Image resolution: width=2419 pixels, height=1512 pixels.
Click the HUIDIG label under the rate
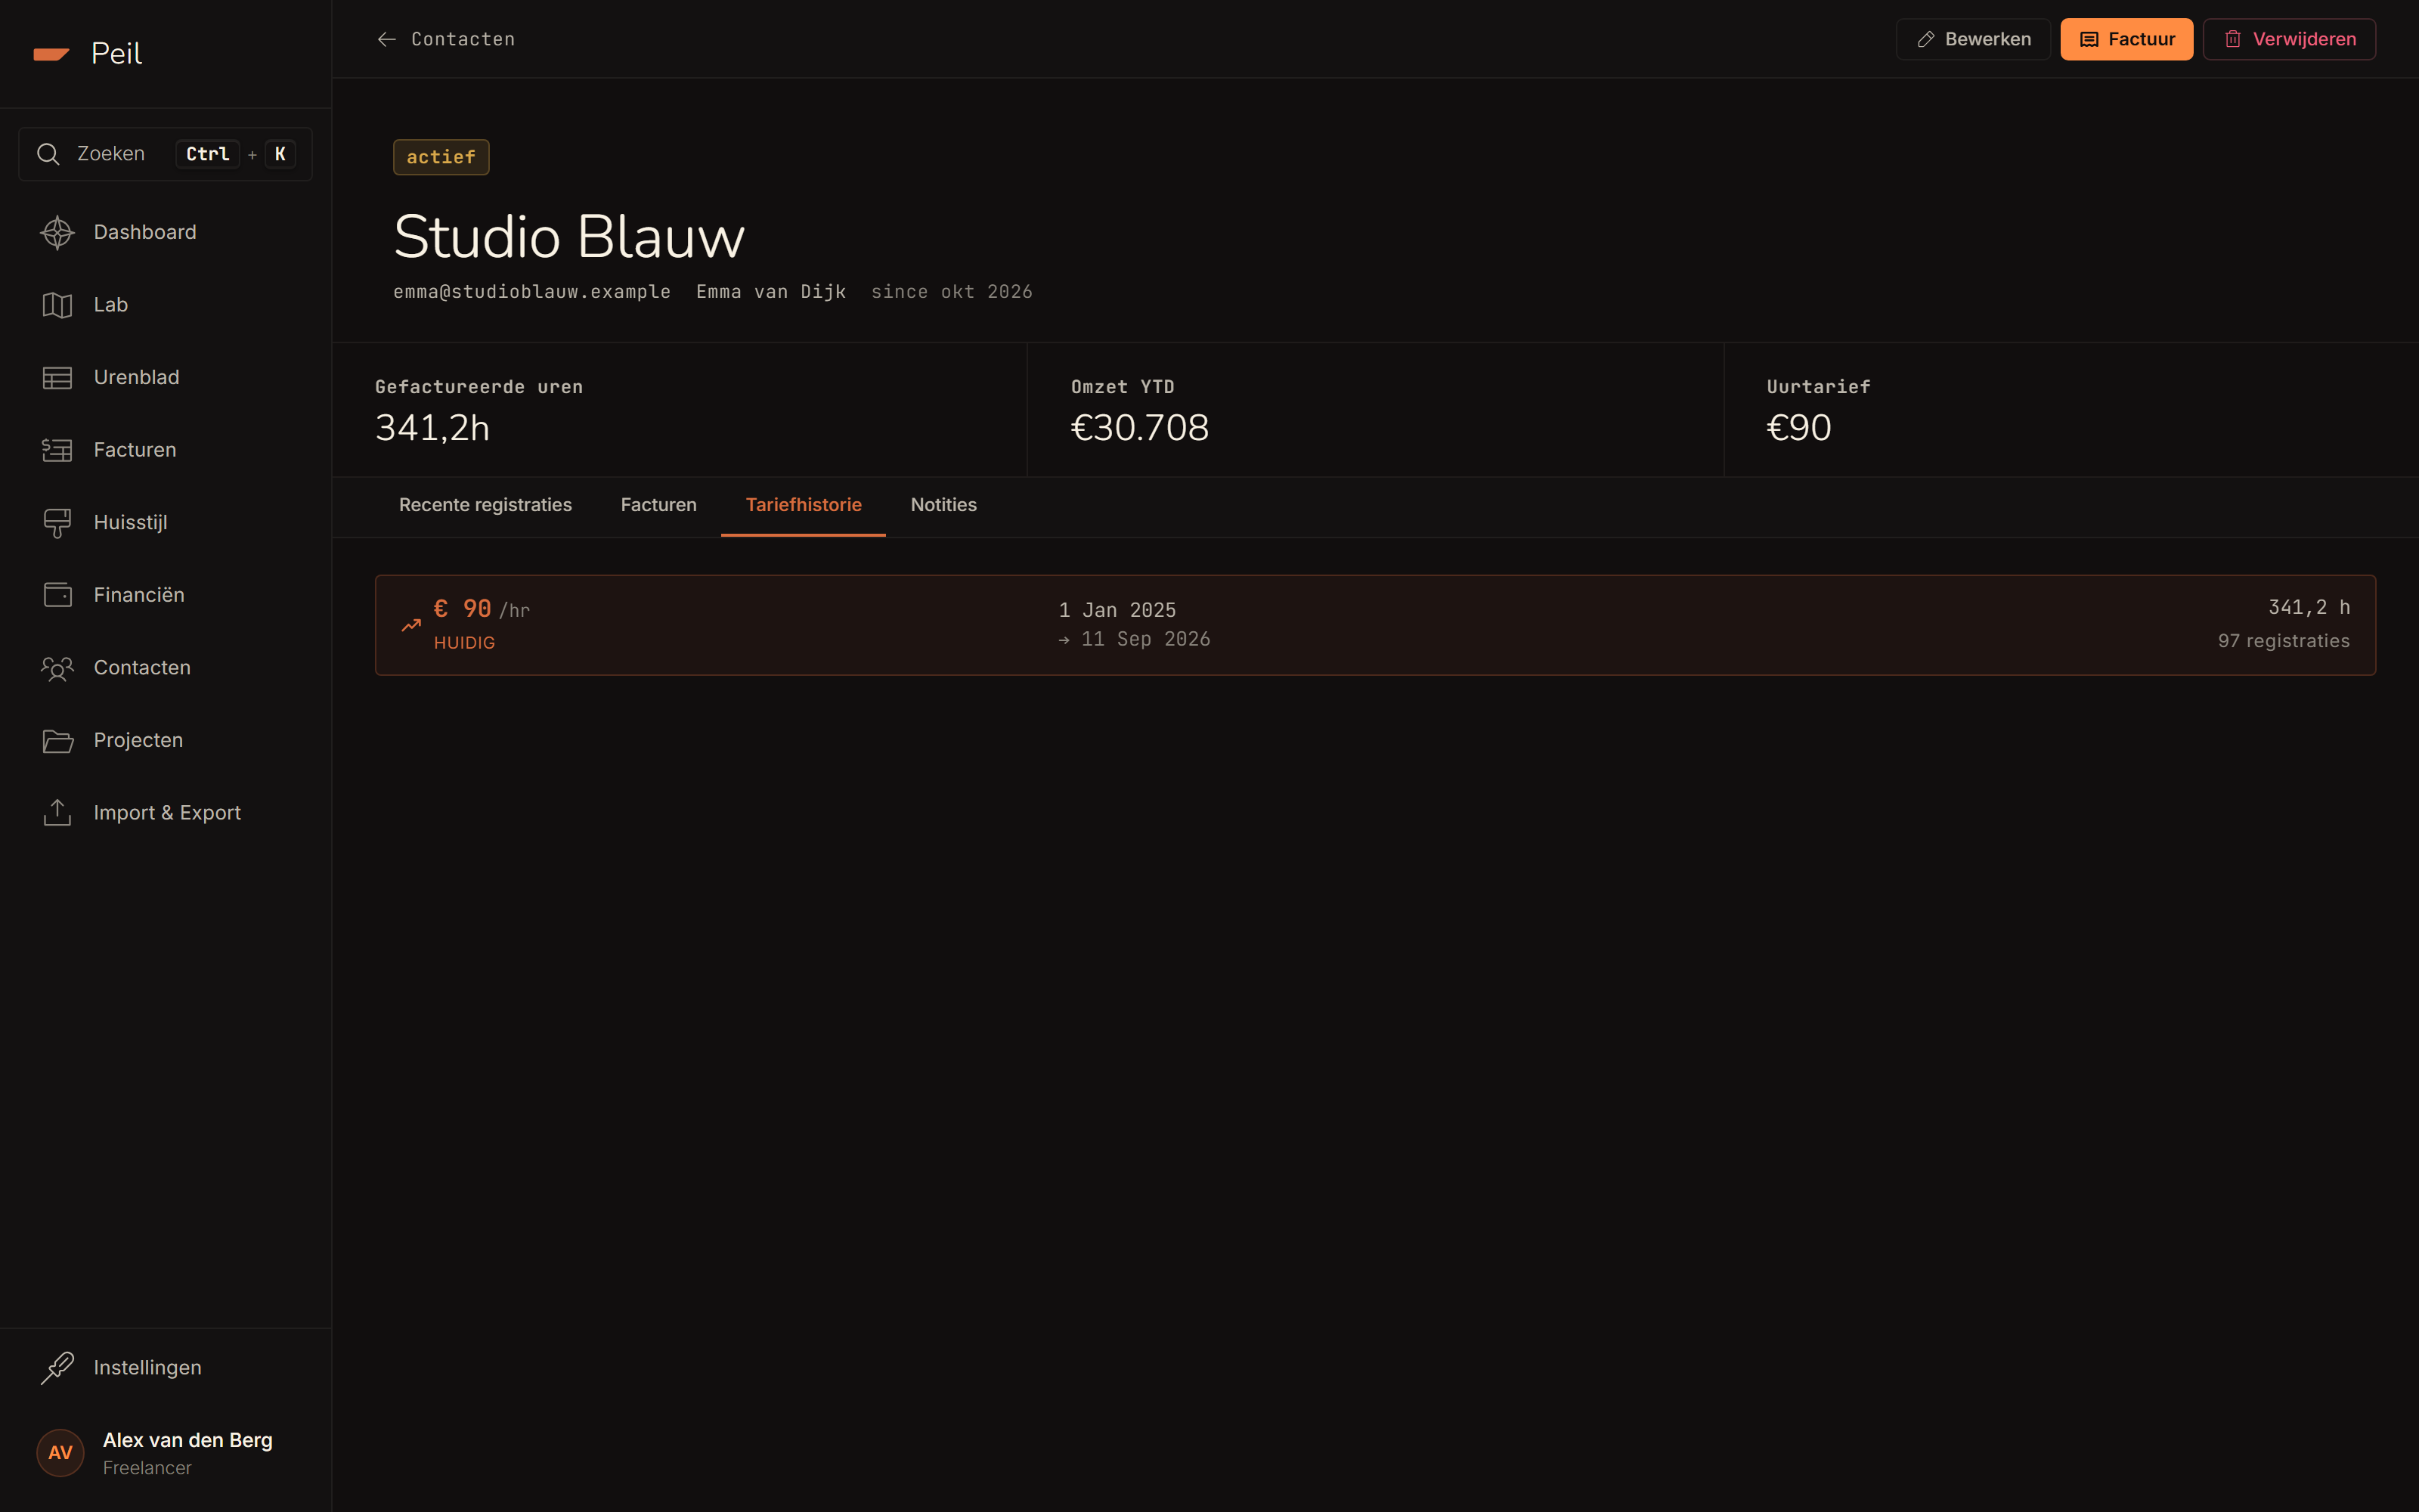click(x=465, y=643)
